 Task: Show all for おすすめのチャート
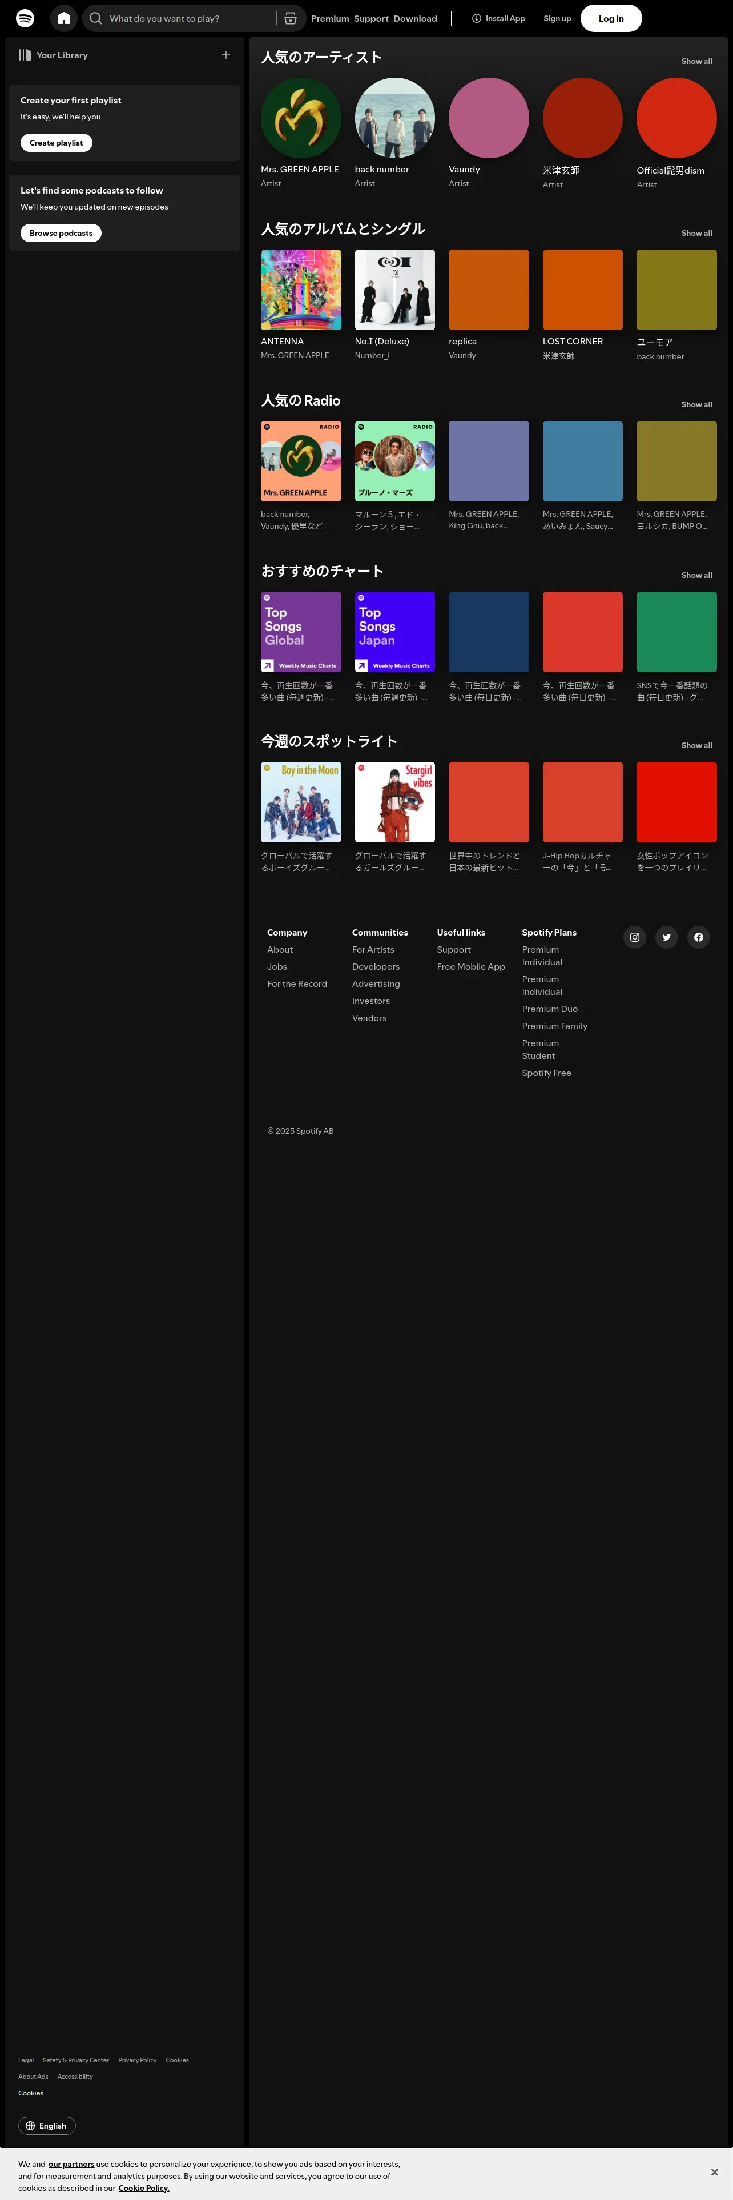696,576
